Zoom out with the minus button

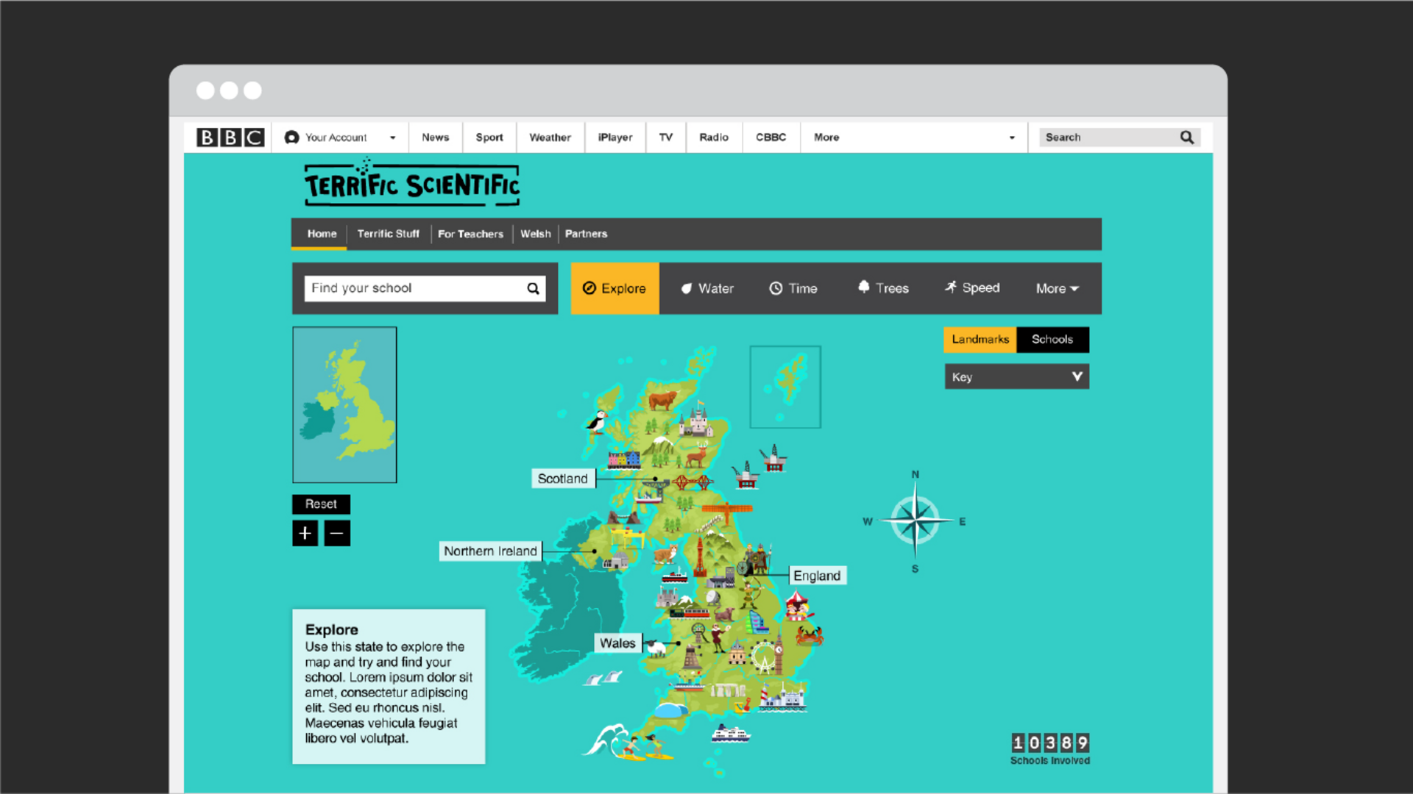[337, 533]
